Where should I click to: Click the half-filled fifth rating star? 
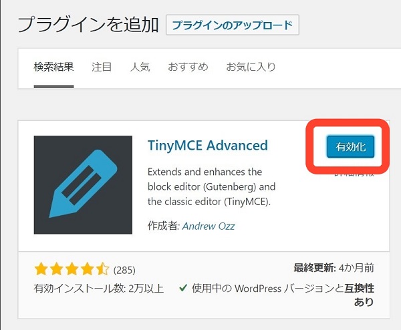(102, 270)
